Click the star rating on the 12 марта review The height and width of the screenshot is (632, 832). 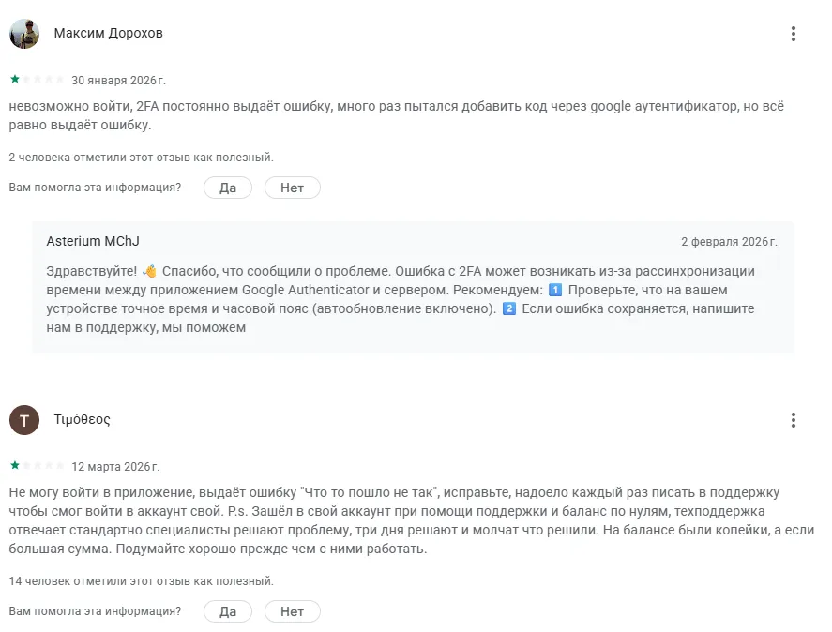(x=37, y=466)
